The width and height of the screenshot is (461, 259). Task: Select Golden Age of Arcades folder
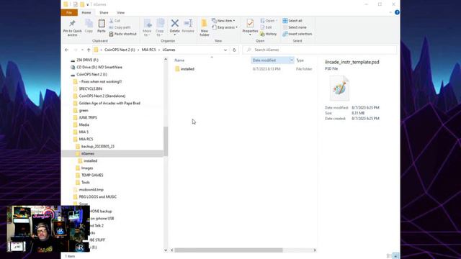[109, 104]
